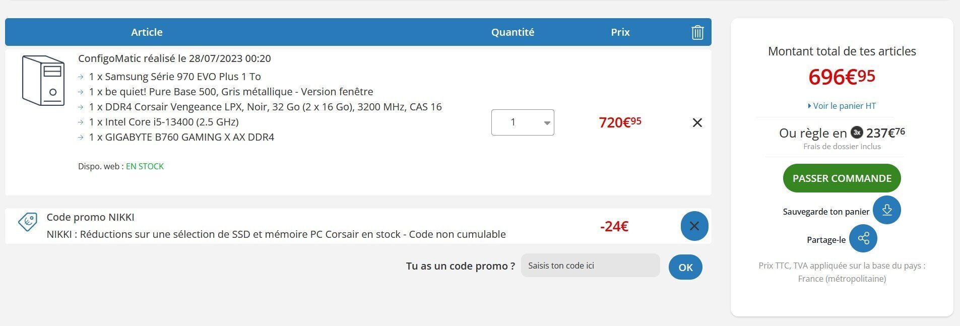
Task: Click the promo tag icon
Action: pyautogui.click(x=28, y=221)
